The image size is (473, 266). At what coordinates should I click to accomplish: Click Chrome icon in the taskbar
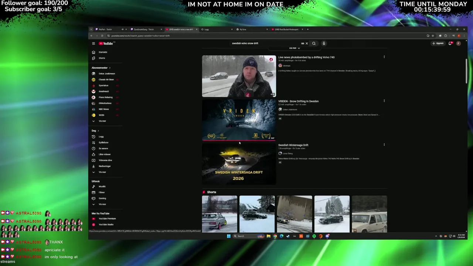[275, 236]
